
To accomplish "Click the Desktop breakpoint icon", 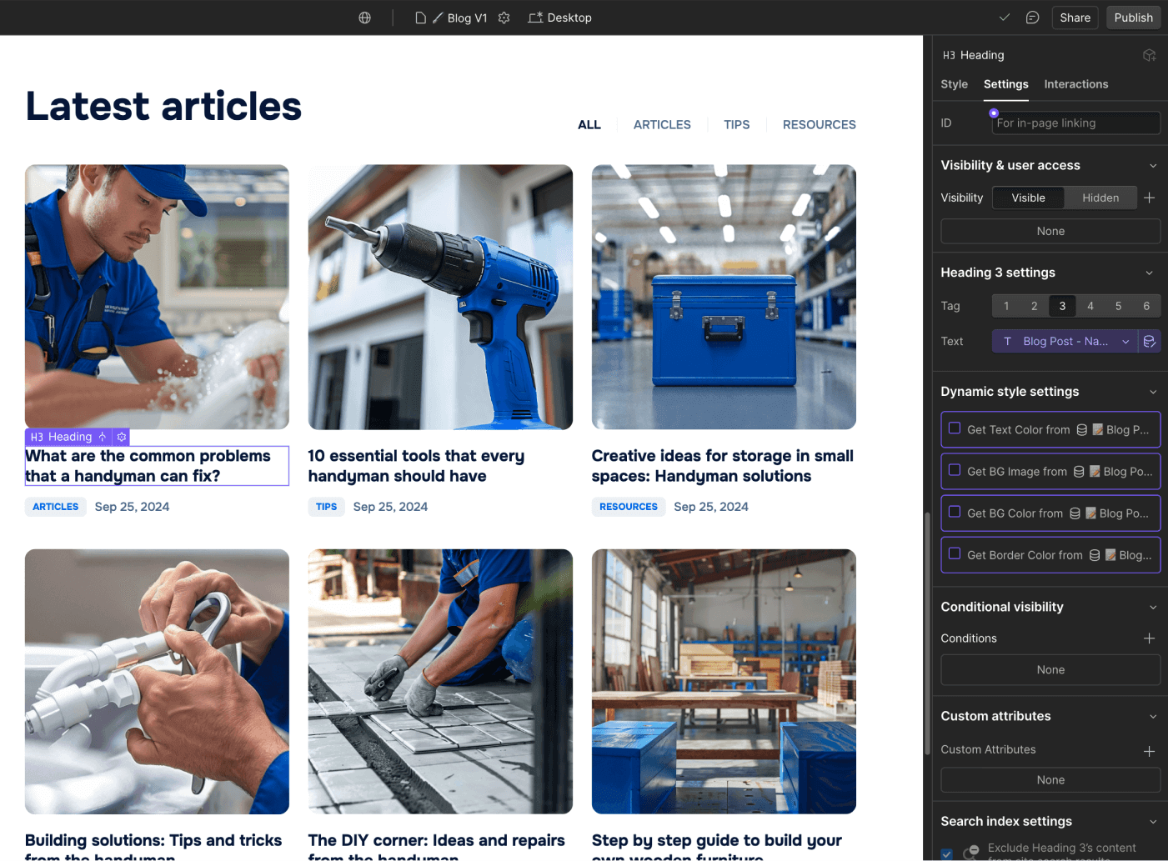I will [536, 18].
